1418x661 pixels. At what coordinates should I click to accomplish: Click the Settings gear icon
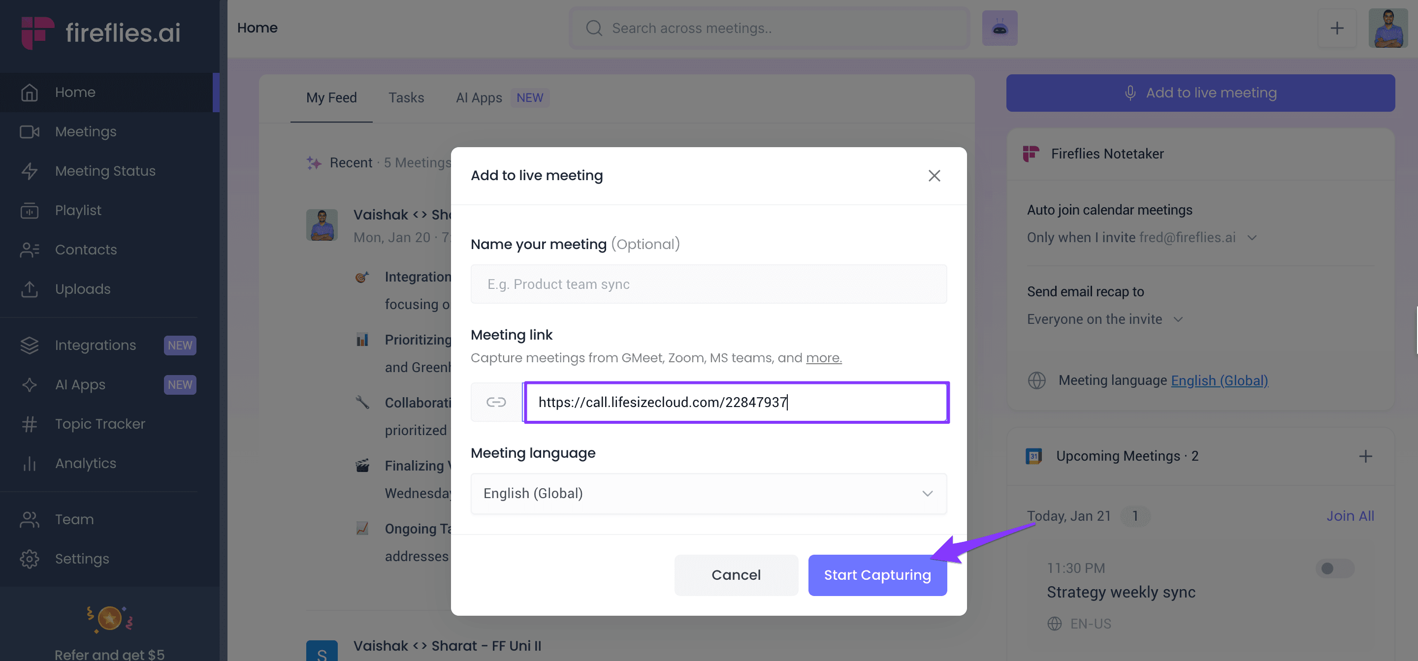tap(30, 559)
